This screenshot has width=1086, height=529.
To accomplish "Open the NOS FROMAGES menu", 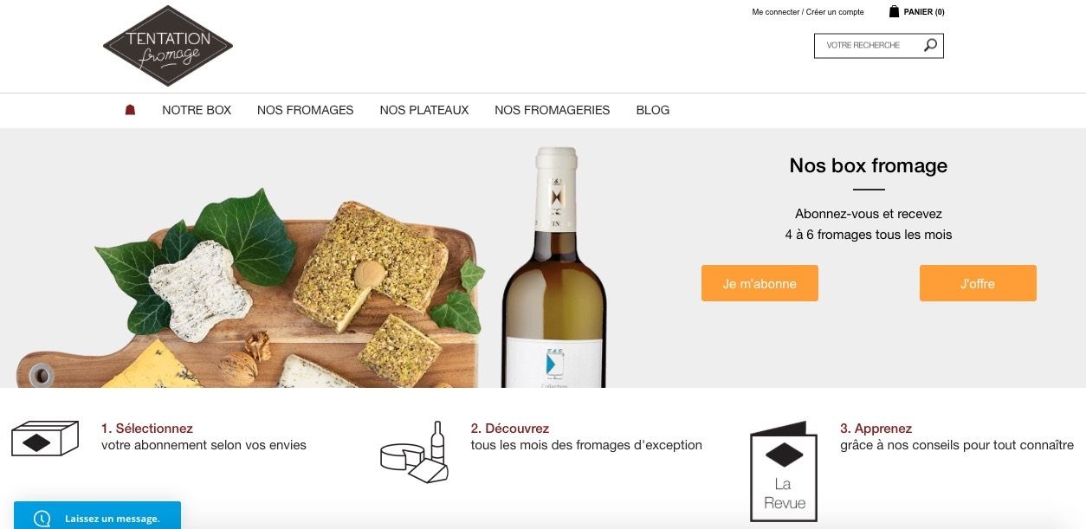I will [x=305, y=110].
